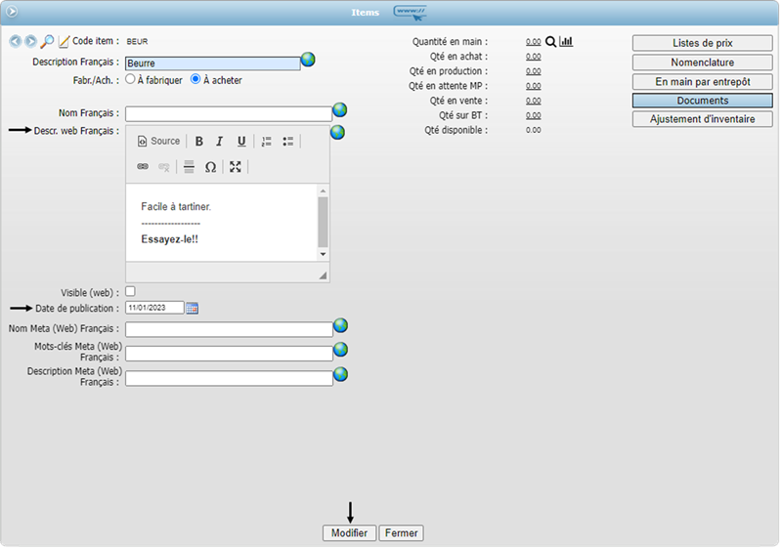Select the À fabriquer radio button
782x549 pixels.
(x=131, y=80)
